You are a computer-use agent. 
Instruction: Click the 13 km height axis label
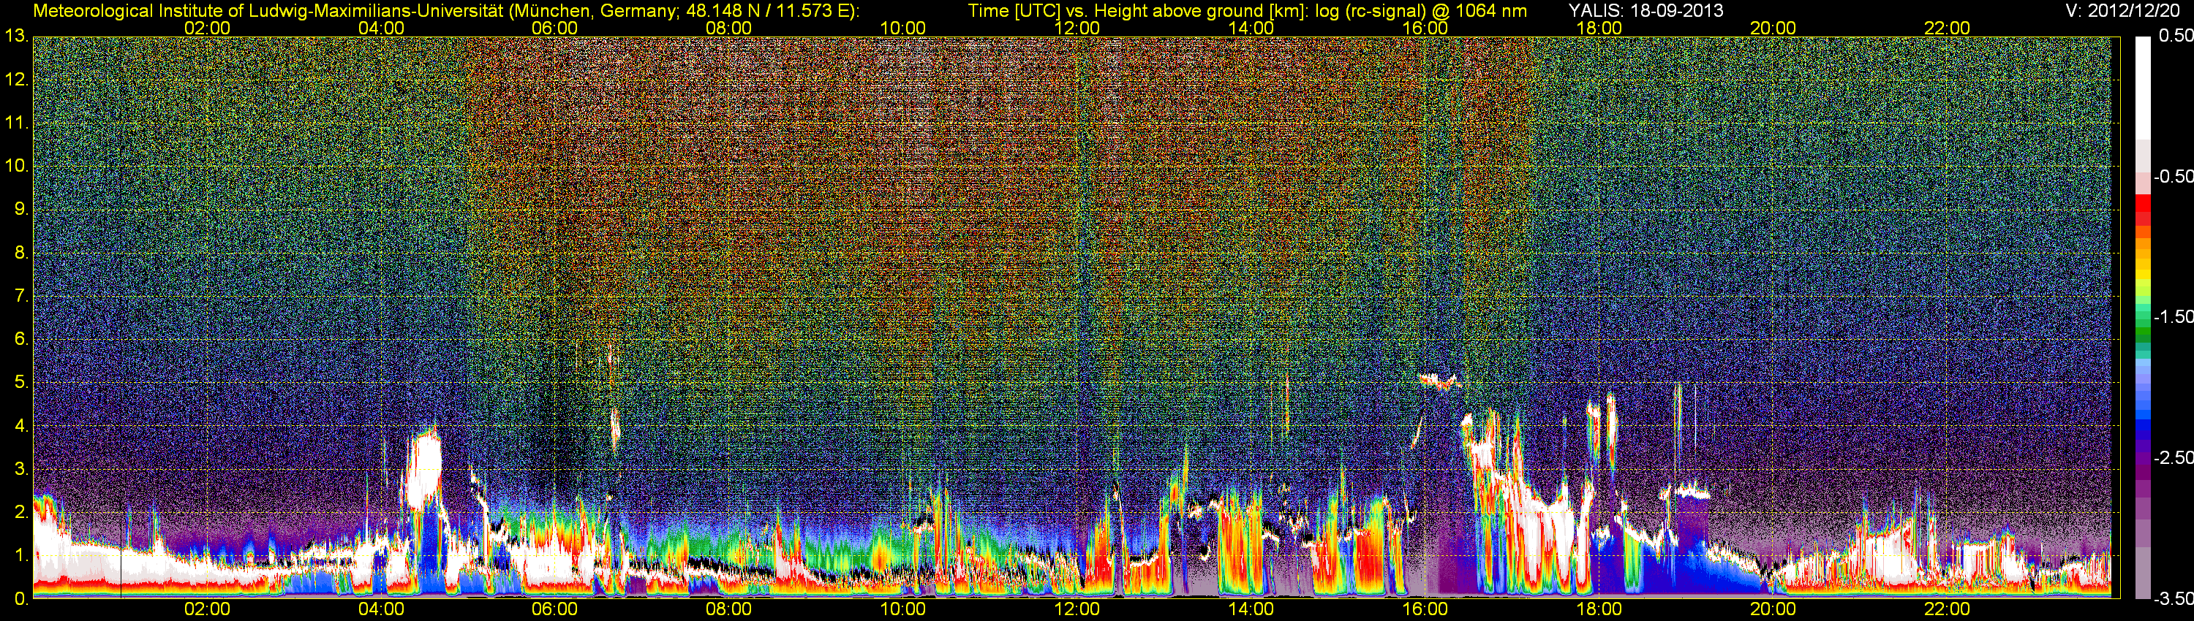click(x=15, y=37)
